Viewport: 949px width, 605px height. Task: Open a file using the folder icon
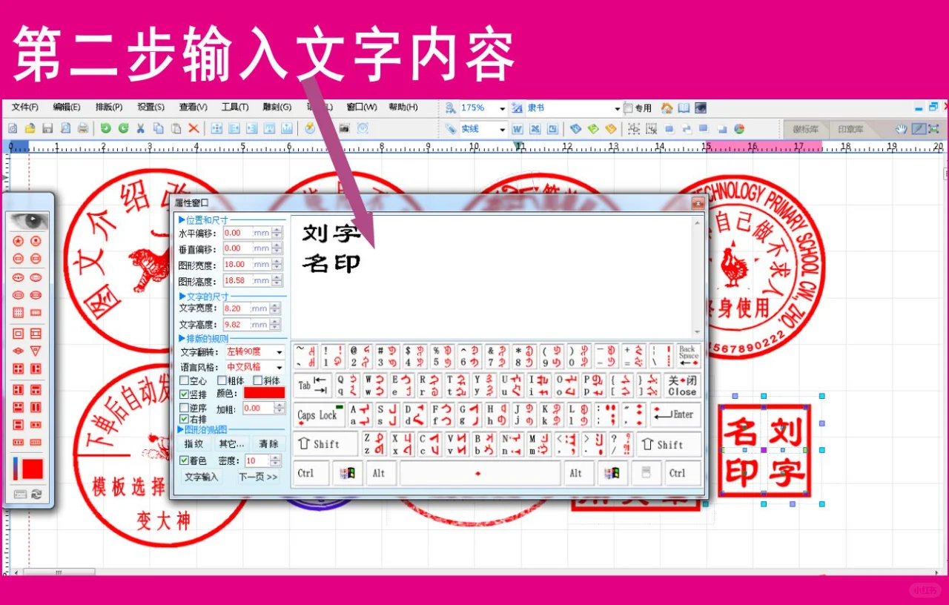click(30, 128)
